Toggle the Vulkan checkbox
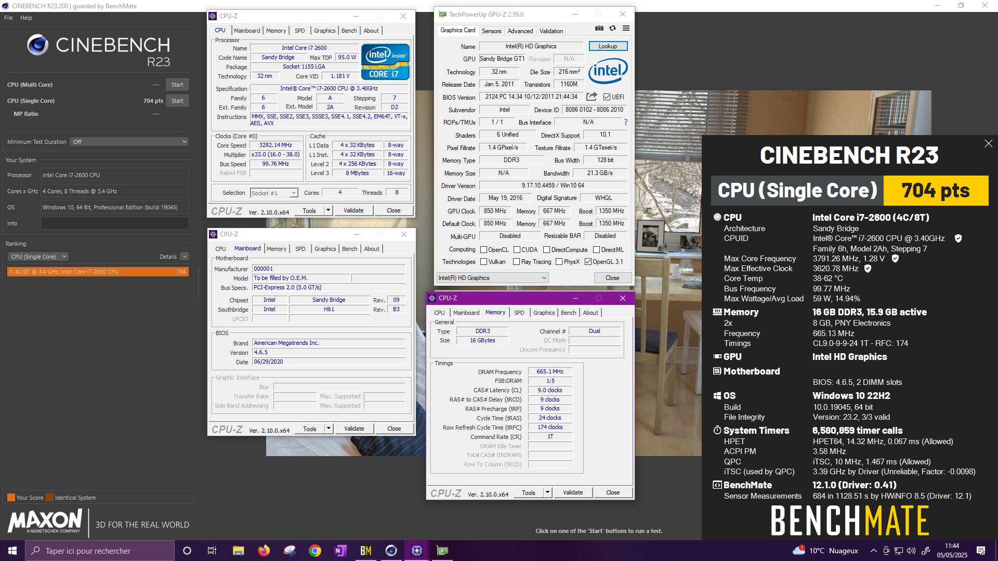998x561 pixels. [483, 262]
